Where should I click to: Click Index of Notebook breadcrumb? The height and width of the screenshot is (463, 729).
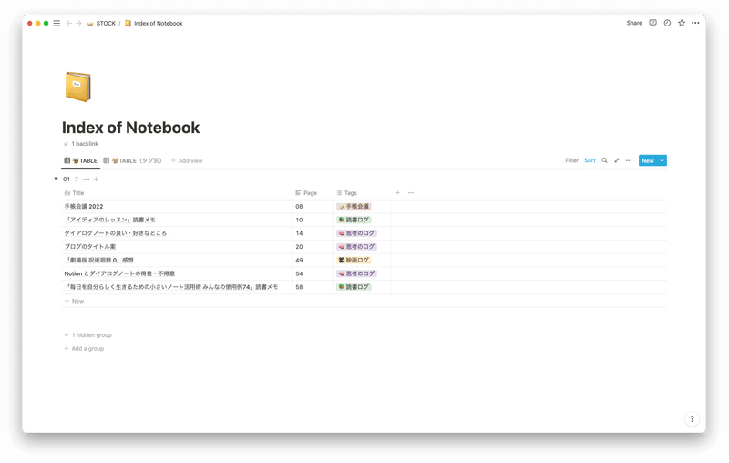[153, 24]
